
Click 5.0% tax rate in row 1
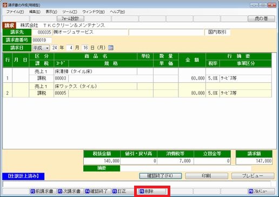[x=212, y=78]
